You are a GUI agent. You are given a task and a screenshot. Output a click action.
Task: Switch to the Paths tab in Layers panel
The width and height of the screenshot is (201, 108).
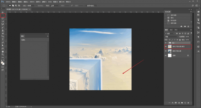(176, 30)
